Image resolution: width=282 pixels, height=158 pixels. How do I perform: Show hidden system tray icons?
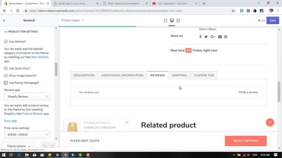coord(234,155)
